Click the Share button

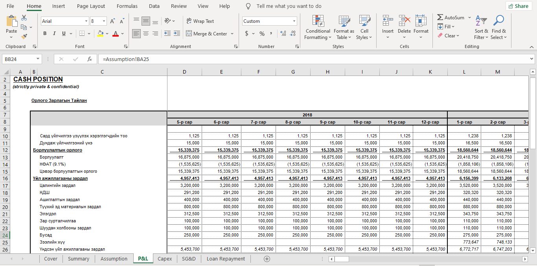518,6
